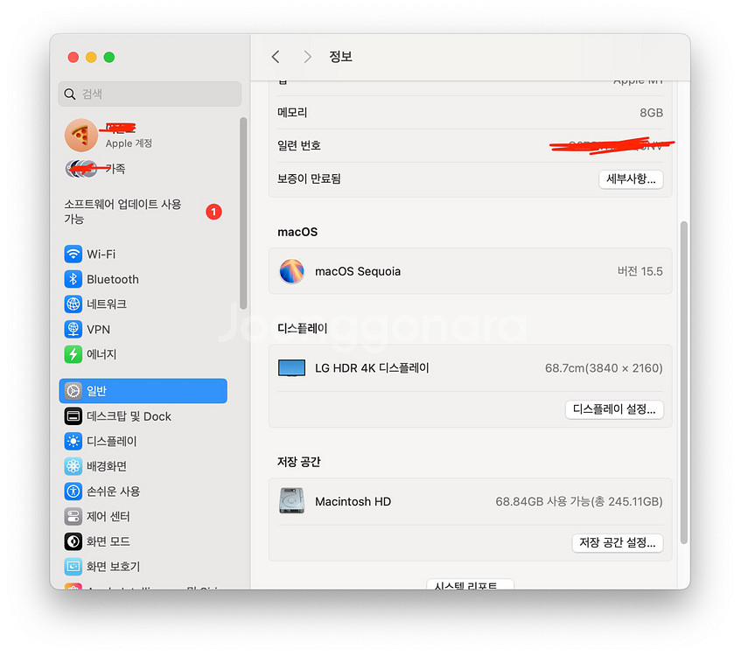Click the LG HDR 4K 디스플레이 name
This screenshot has width=741, height=656.
click(x=372, y=368)
